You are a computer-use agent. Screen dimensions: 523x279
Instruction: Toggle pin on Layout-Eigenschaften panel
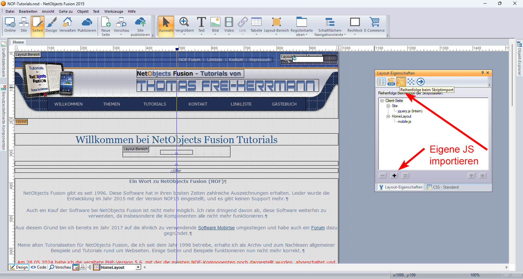point(482,73)
